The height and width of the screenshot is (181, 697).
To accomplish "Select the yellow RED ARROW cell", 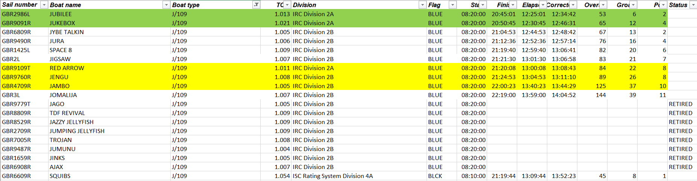I will [x=109, y=68].
